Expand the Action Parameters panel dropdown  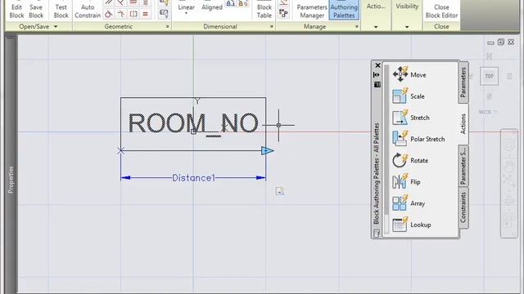coord(376,27)
